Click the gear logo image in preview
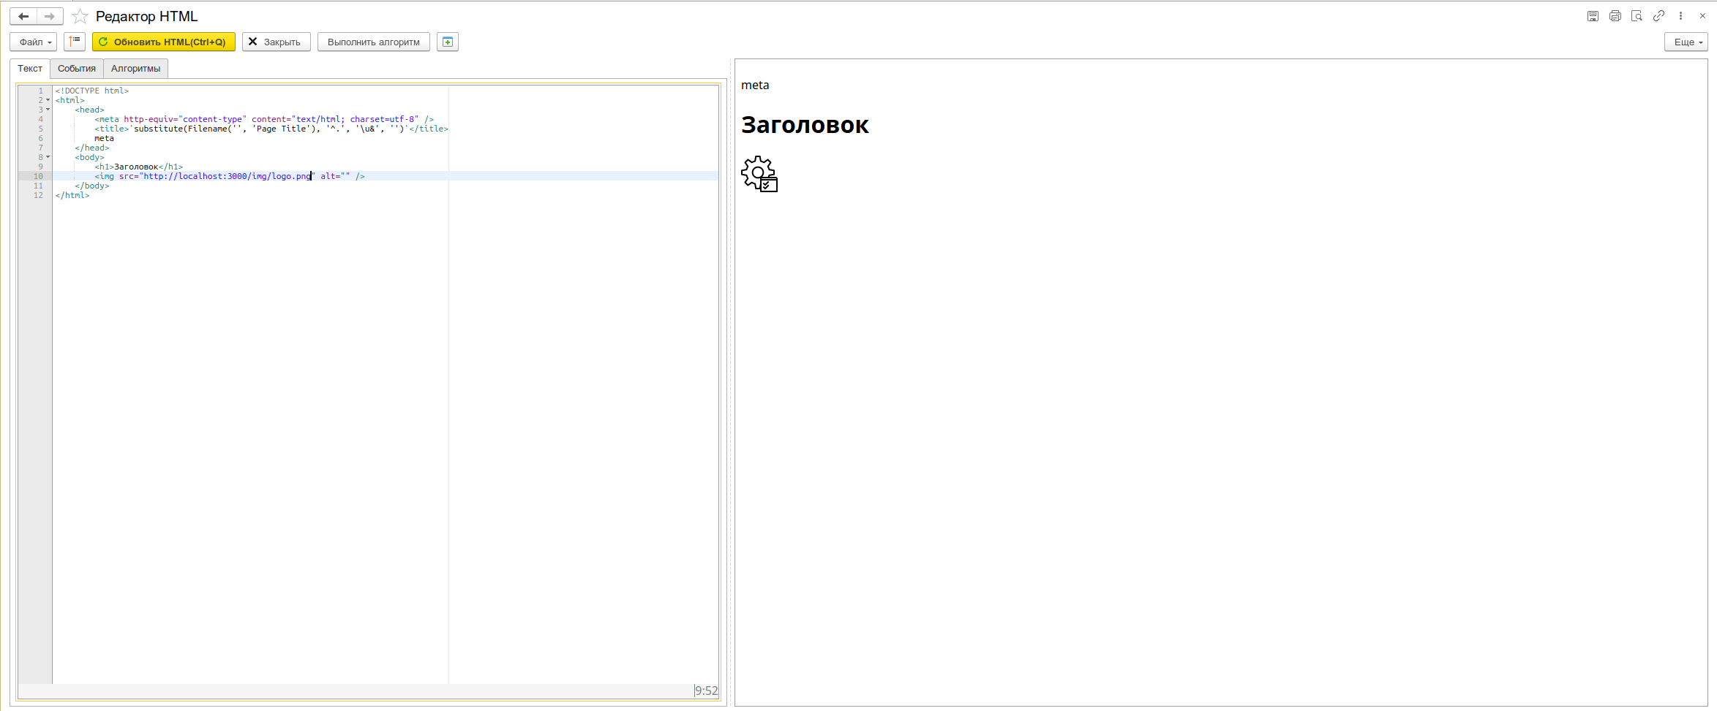This screenshot has height=711, width=1717. [x=759, y=174]
